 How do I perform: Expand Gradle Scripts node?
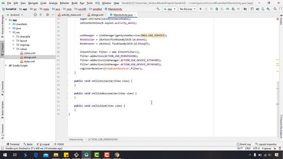coord(6,65)
